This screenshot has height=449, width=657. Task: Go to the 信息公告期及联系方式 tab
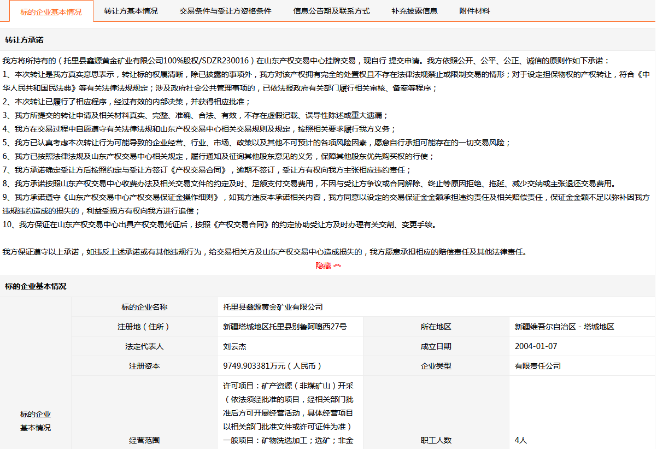coord(331,11)
